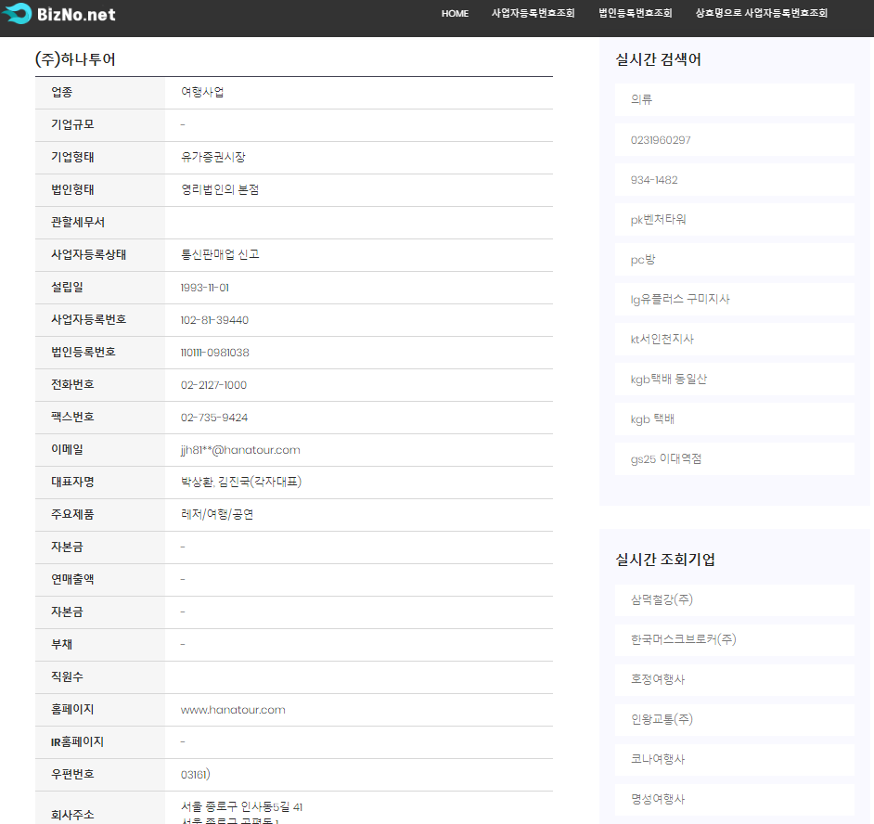Click registration status 통신판매업 신고
This screenshot has width=874, height=824.
pyautogui.click(x=220, y=254)
